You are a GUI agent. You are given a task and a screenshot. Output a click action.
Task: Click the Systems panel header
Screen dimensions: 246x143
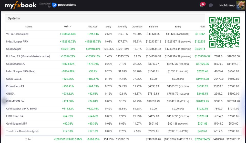(14, 18)
